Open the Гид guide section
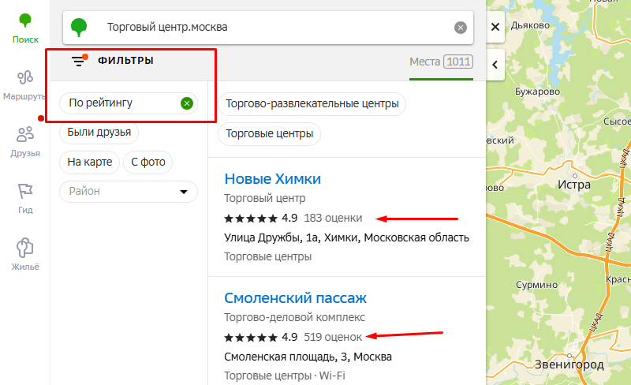This screenshot has width=631, height=385. [x=25, y=199]
